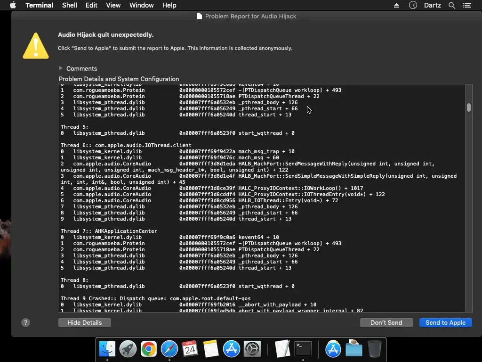
Task: Click 'Thread 5:' heading
Action: (x=74, y=127)
